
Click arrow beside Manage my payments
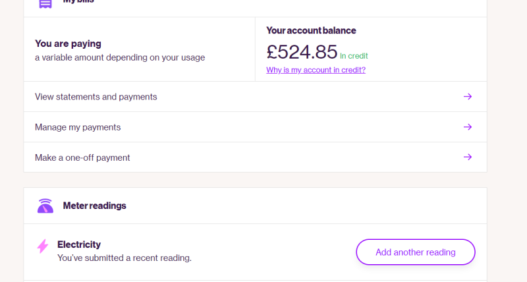tap(468, 127)
